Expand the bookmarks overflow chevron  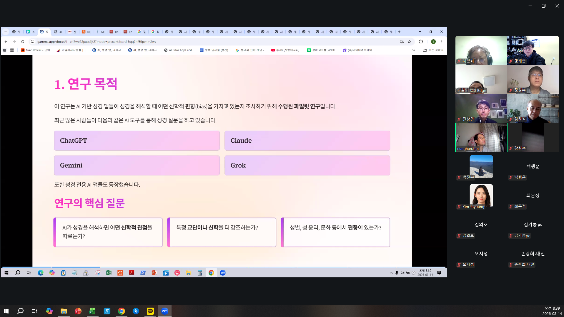click(414, 50)
